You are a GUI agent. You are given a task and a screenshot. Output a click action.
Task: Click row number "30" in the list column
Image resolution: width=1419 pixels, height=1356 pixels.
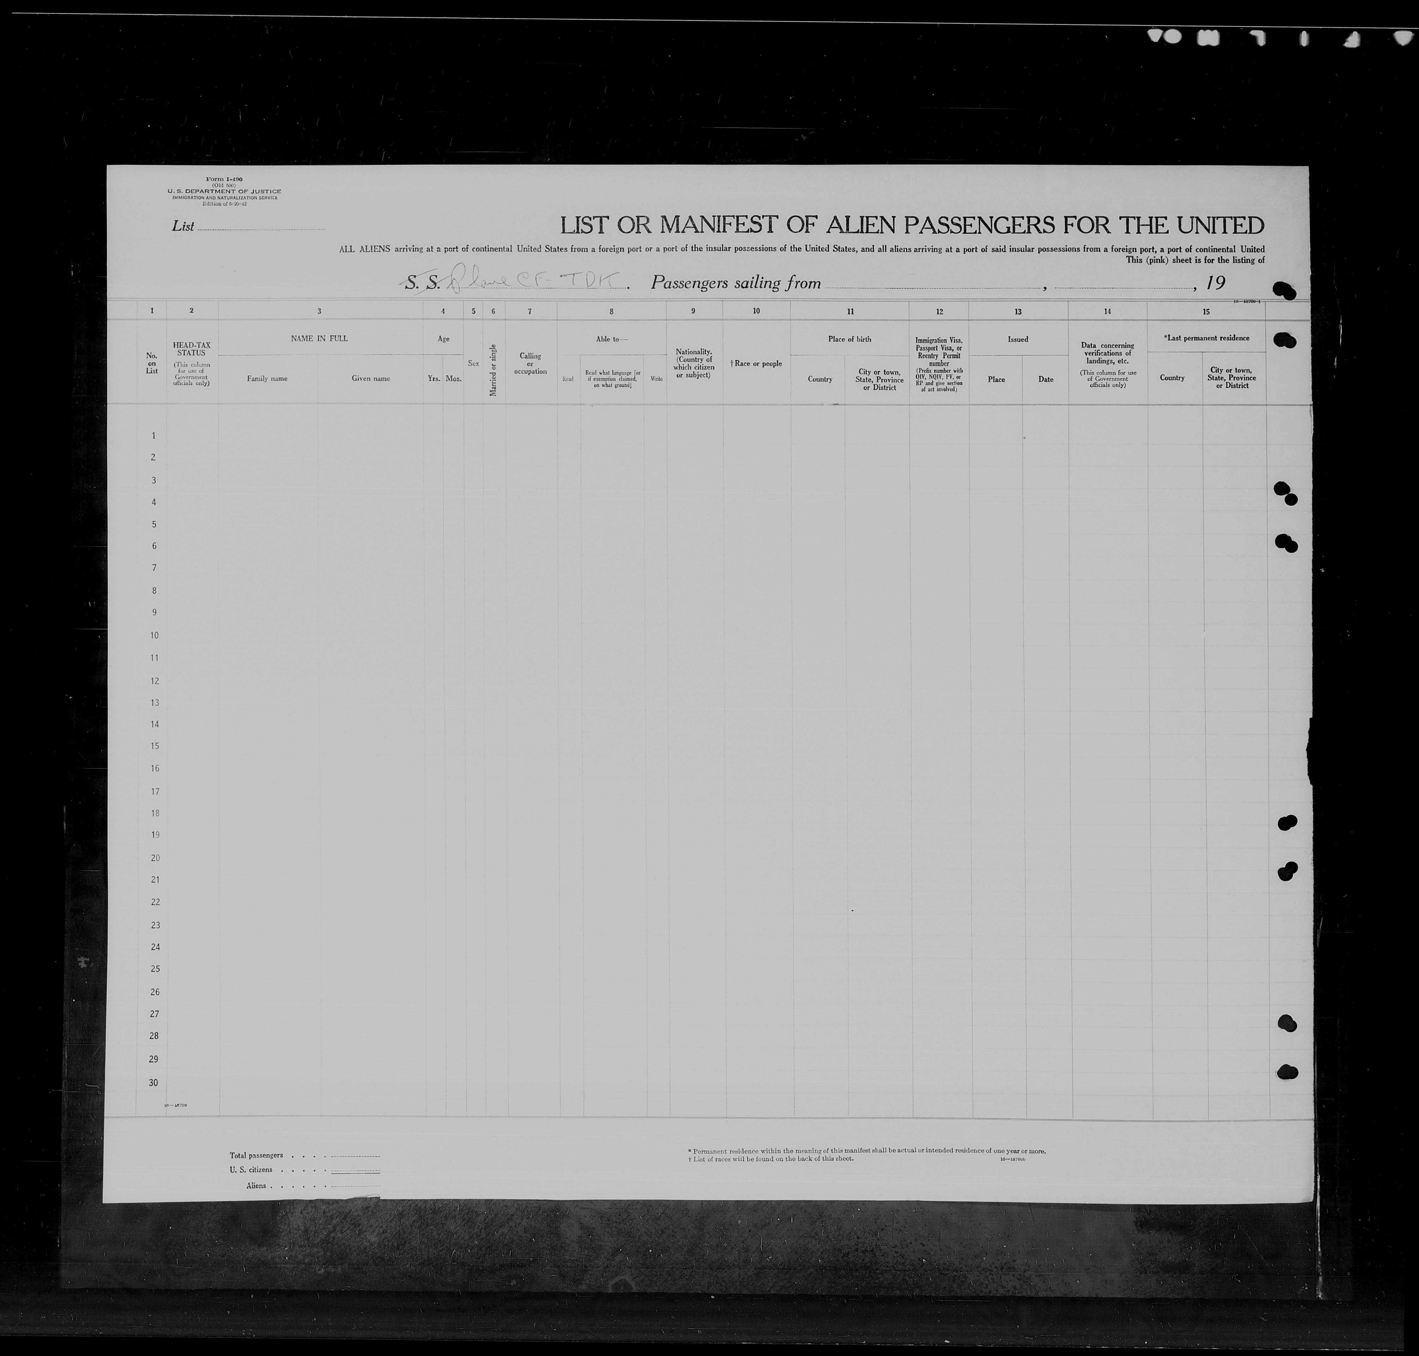(x=153, y=1083)
